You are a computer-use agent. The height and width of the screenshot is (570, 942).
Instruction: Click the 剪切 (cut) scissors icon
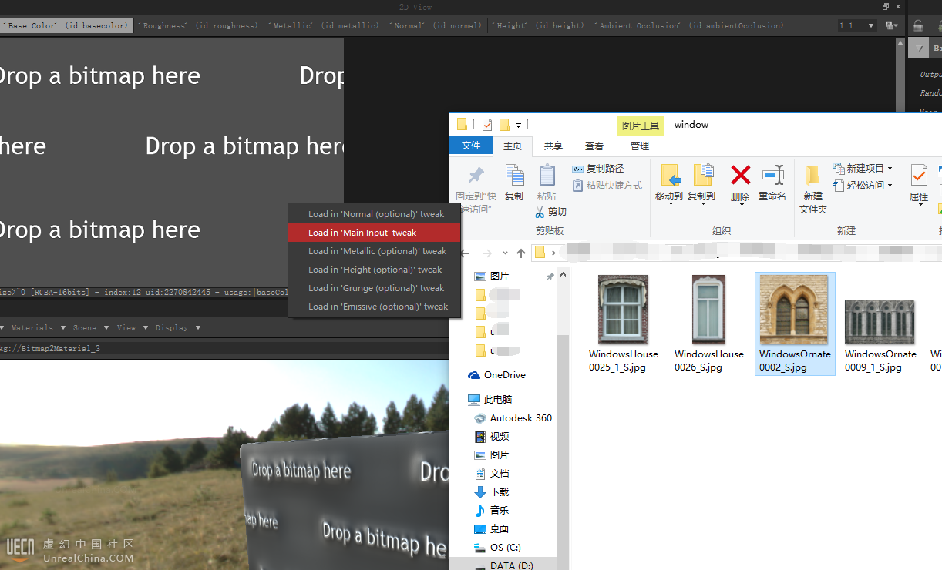(x=542, y=211)
